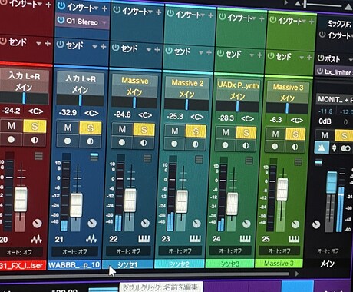Screen dimensions: 353x292
Task: Enable input monitor on channel 24
Action: coord(246,146)
